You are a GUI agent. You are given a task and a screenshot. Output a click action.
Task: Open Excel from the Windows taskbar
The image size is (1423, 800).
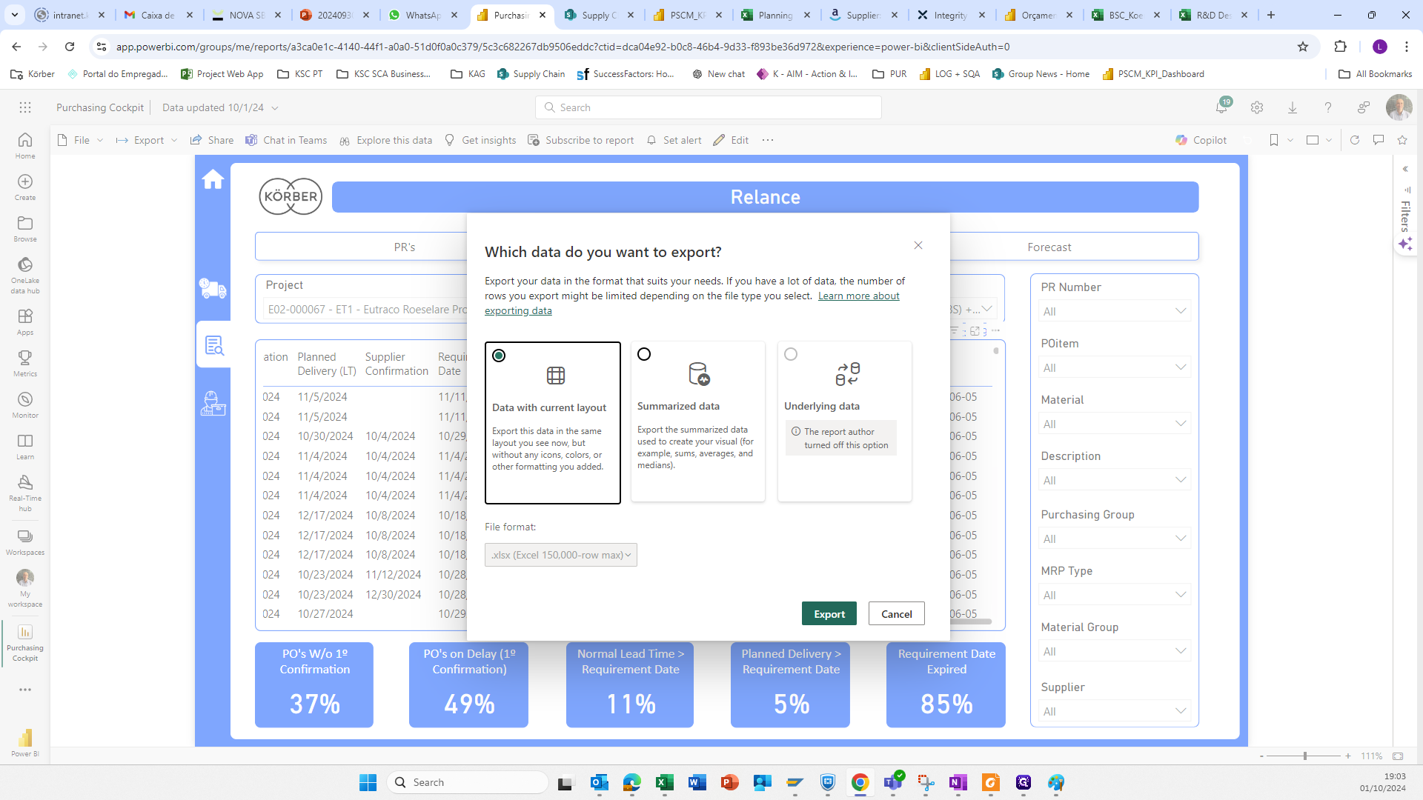point(665,782)
